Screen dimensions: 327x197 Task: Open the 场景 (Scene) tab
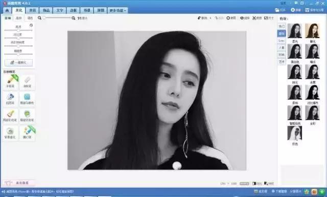(87, 10)
